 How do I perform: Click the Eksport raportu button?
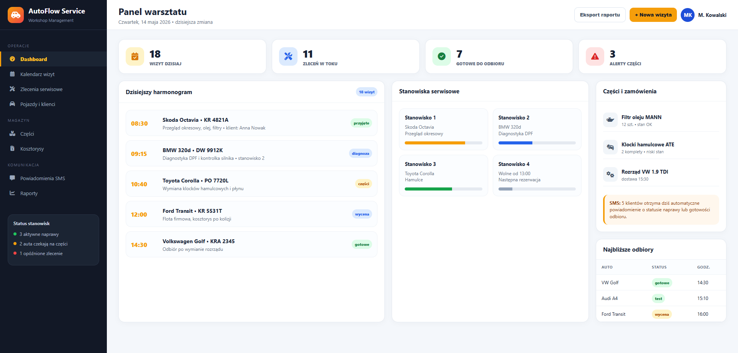pyautogui.click(x=600, y=15)
